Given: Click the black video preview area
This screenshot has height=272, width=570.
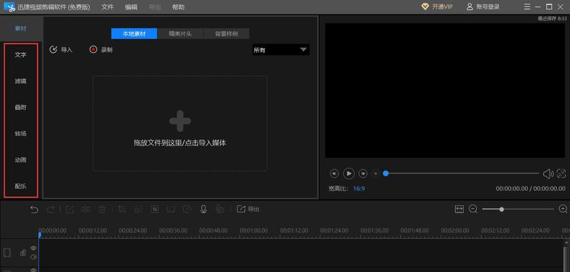Looking at the screenshot, I should click(x=445, y=90).
